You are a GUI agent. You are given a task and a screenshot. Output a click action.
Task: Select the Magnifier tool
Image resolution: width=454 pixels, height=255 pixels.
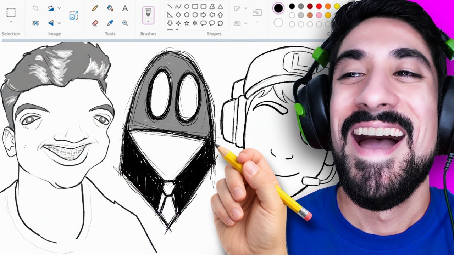pos(125,23)
